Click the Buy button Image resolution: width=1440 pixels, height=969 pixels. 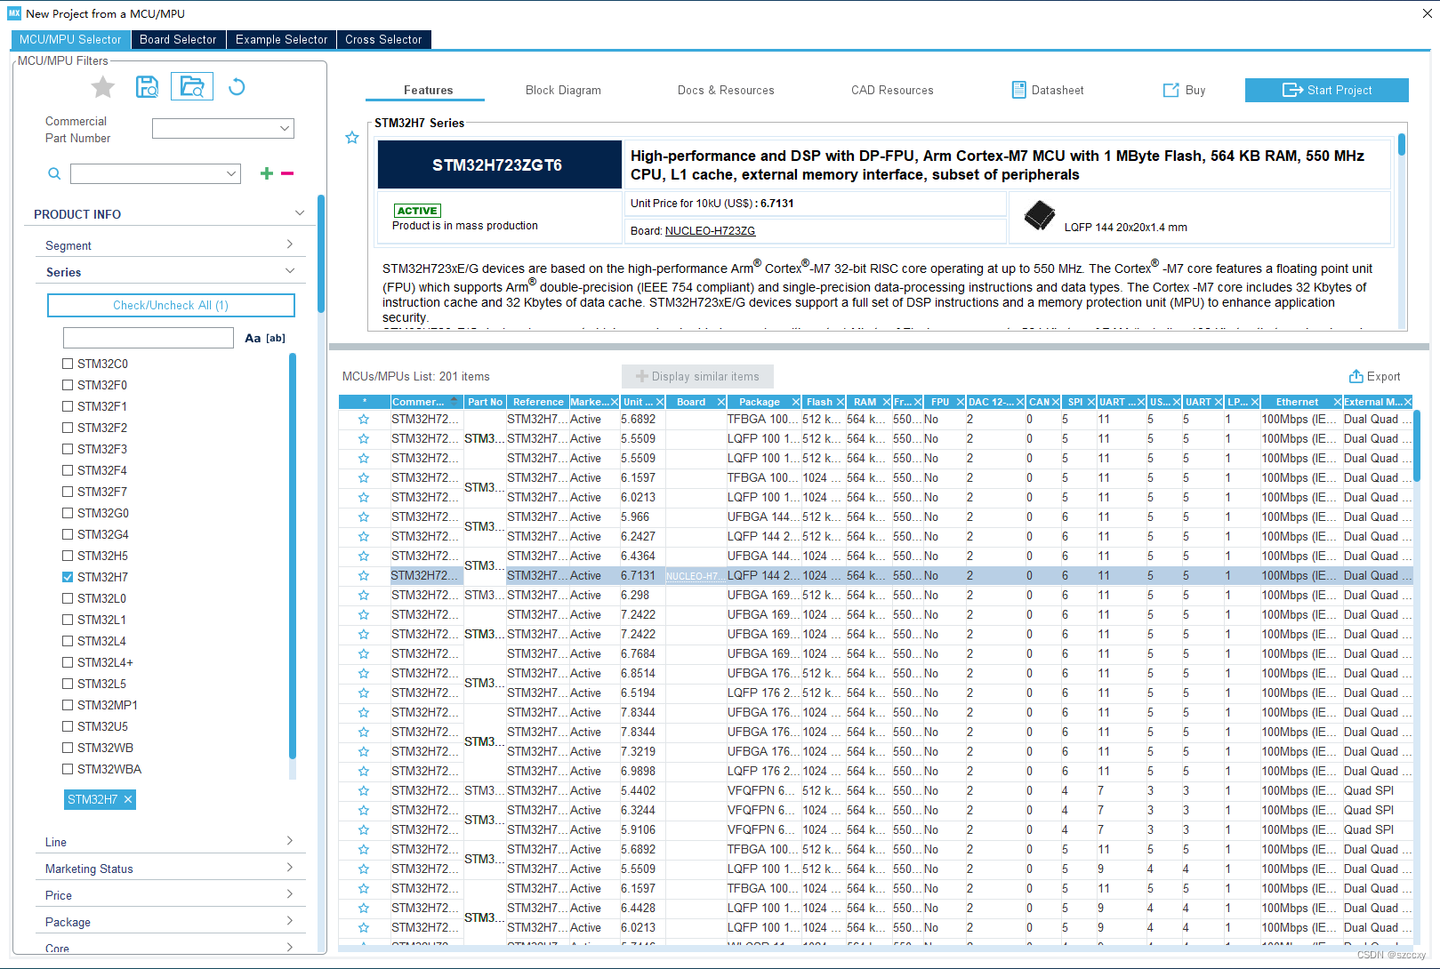coord(1185,90)
